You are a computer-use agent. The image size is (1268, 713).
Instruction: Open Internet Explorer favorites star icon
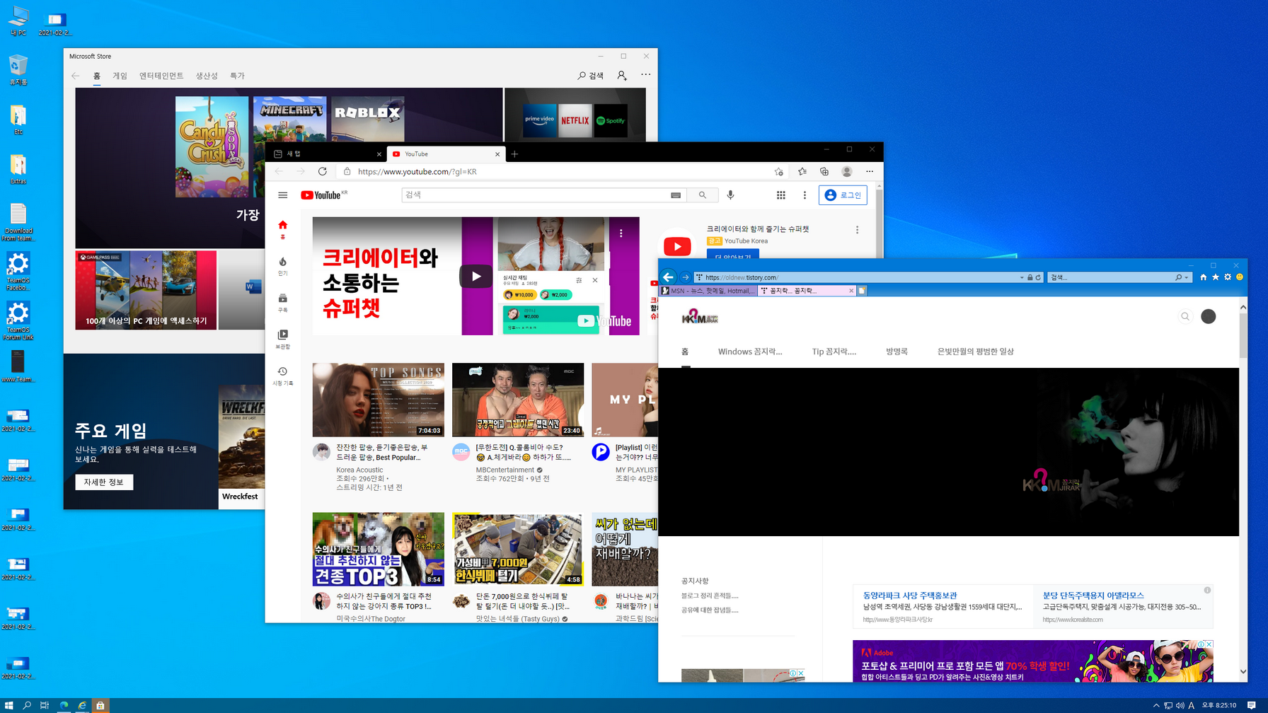coord(1216,277)
